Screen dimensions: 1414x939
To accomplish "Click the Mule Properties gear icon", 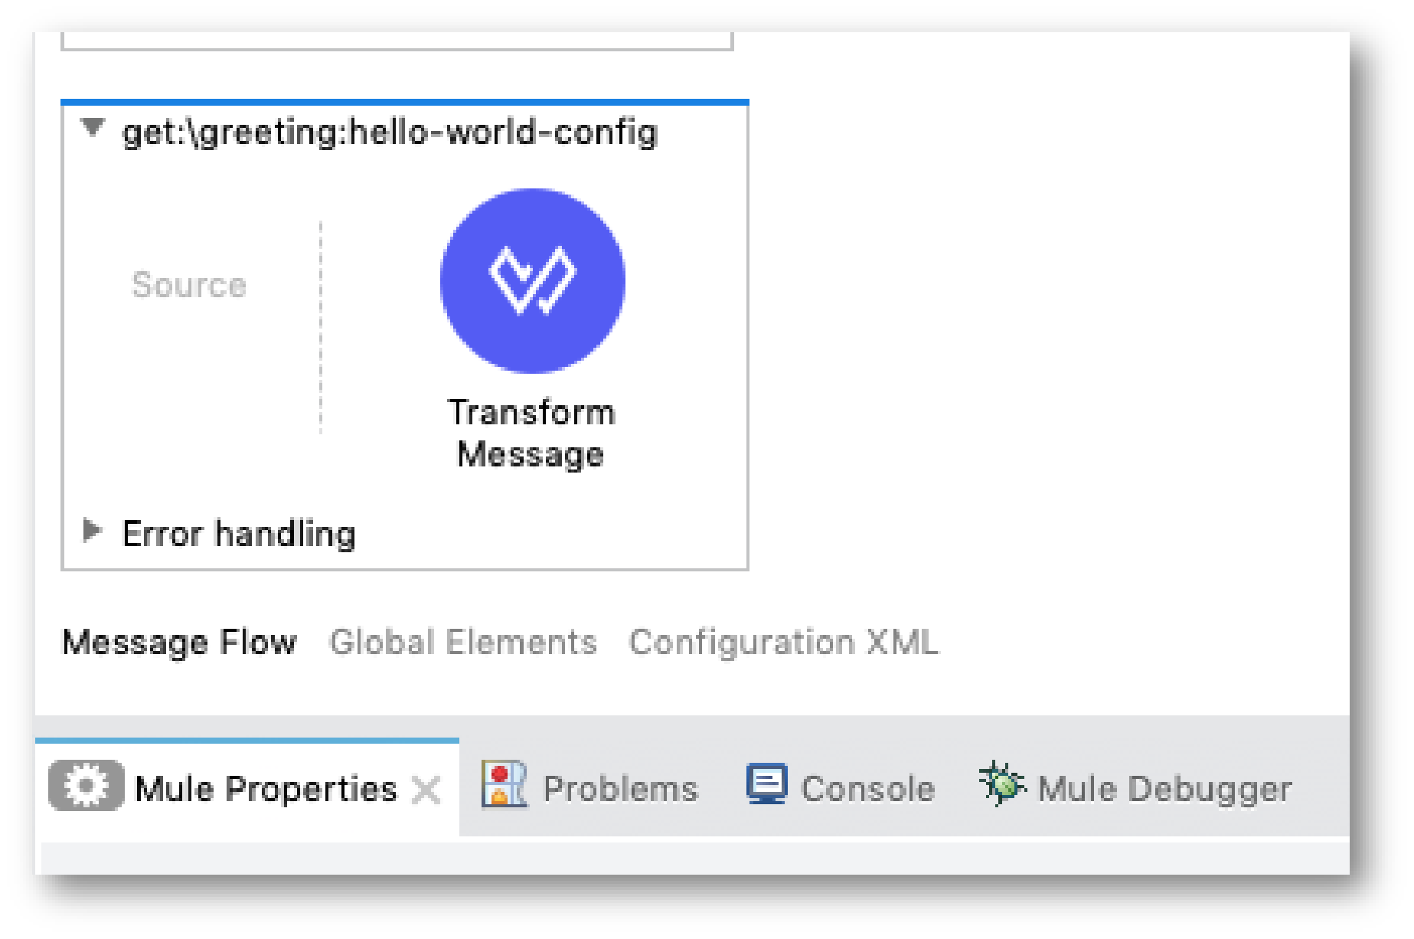I will pos(84,787).
